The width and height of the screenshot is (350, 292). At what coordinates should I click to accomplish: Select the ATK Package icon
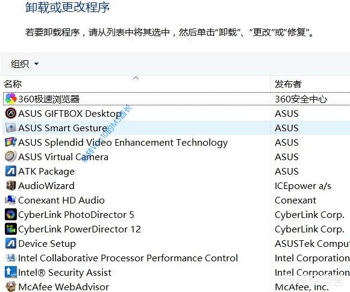11,171
